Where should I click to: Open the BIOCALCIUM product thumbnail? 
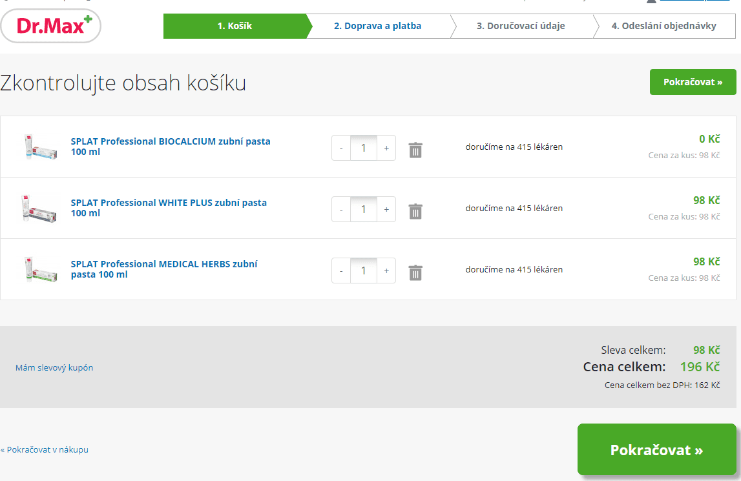40,147
